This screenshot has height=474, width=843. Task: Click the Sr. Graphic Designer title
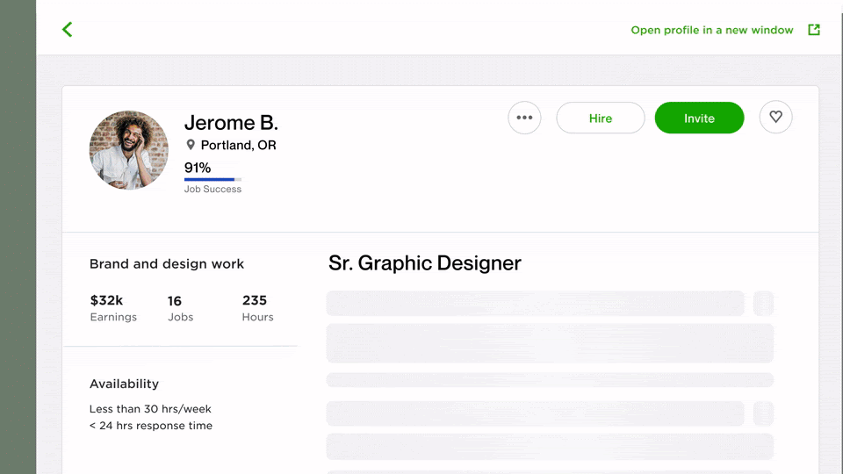[x=425, y=263]
